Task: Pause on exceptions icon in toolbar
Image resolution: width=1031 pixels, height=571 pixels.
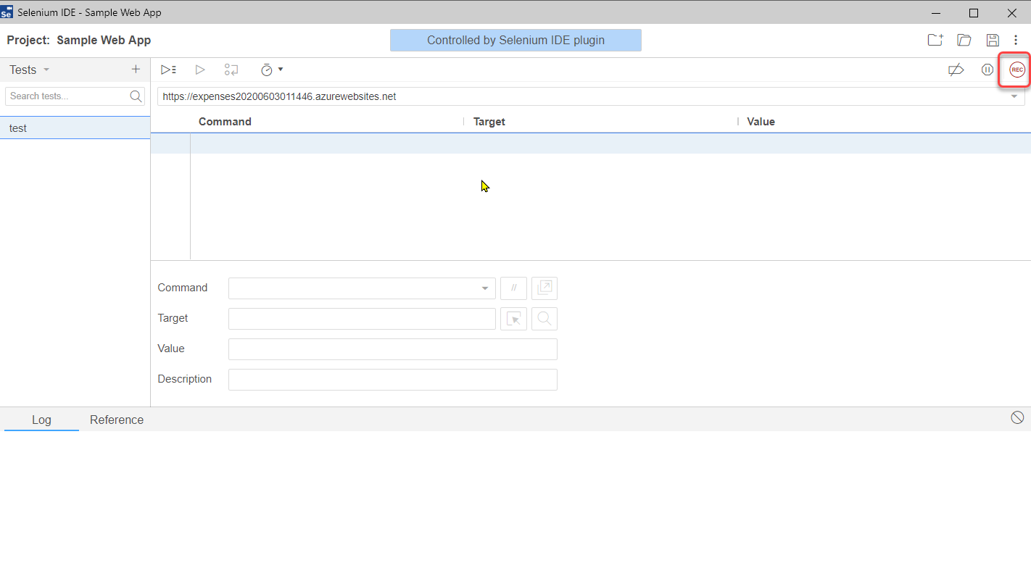Action: [x=987, y=70]
